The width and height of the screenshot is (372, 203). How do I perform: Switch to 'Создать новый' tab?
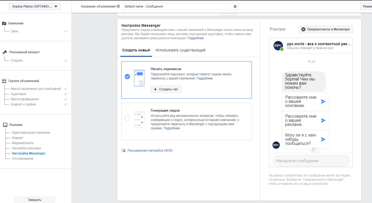click(136, 50)
